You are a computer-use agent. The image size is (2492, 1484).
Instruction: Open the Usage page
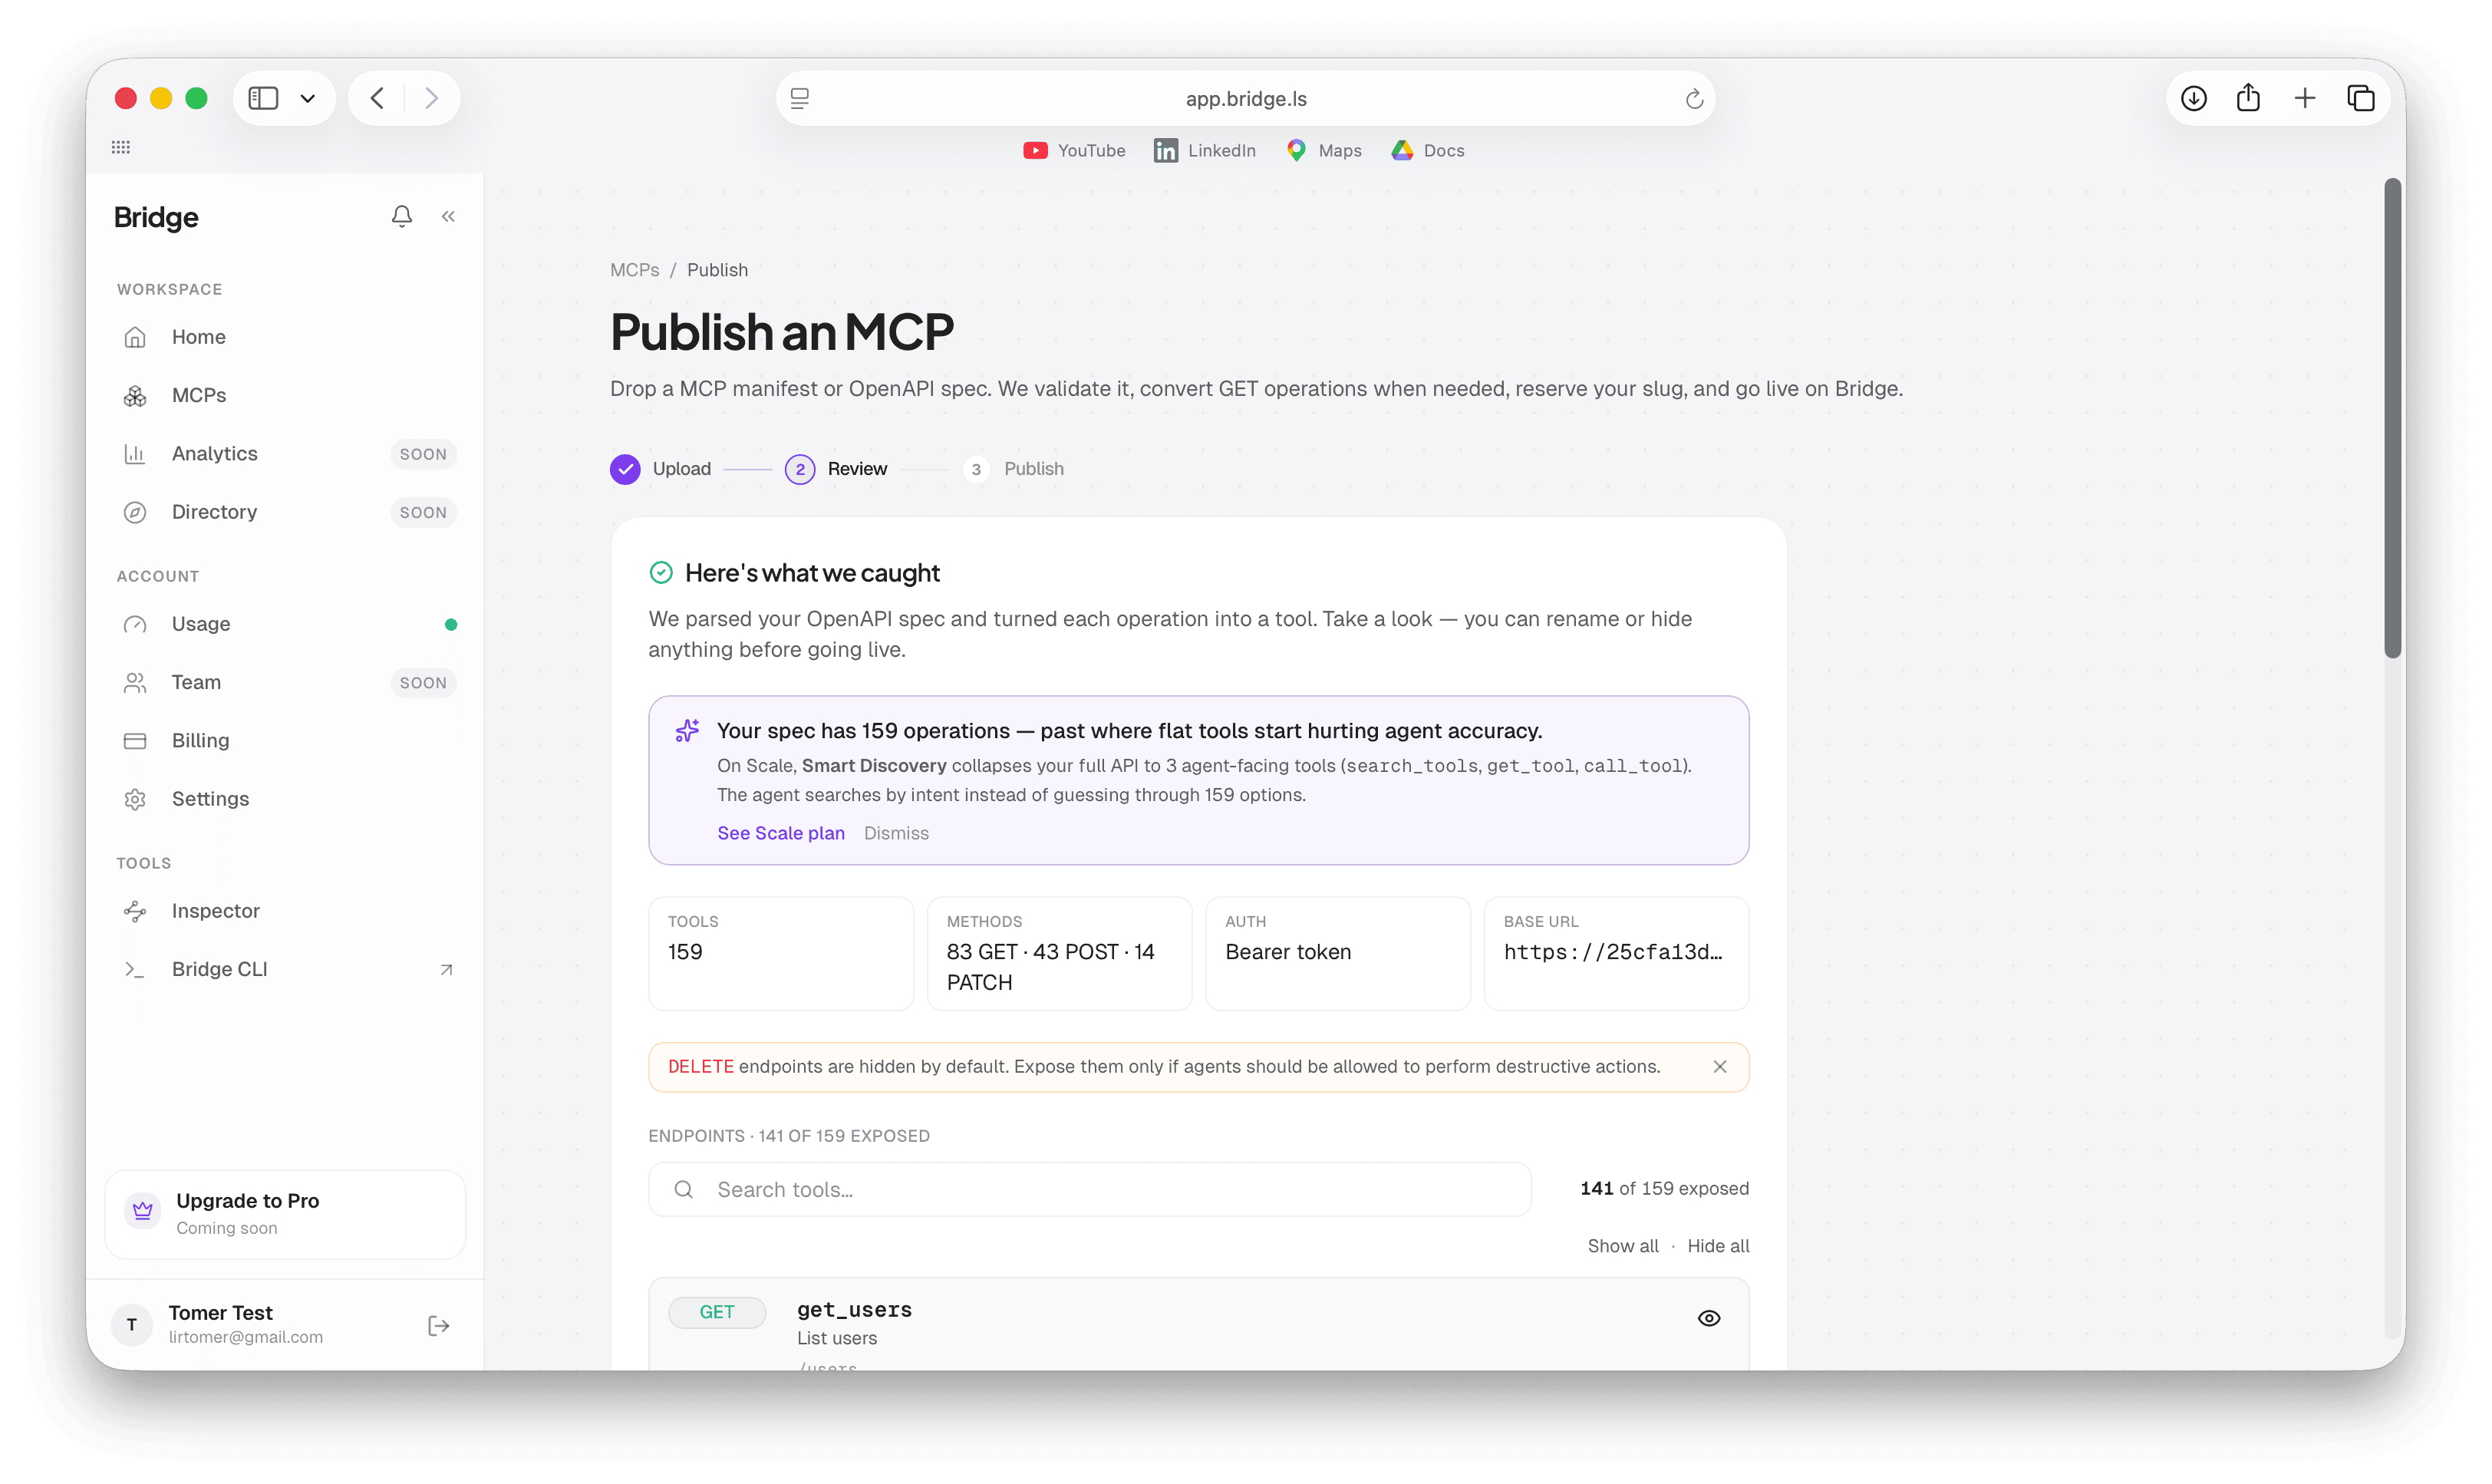click(x=285, y=624)
